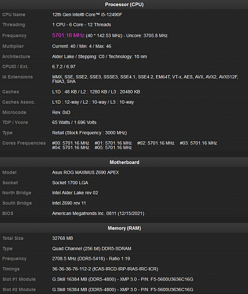Click core #00 frequency entry
The height and width of the screenshot is (294, 248).
click(x=71, y=143)
